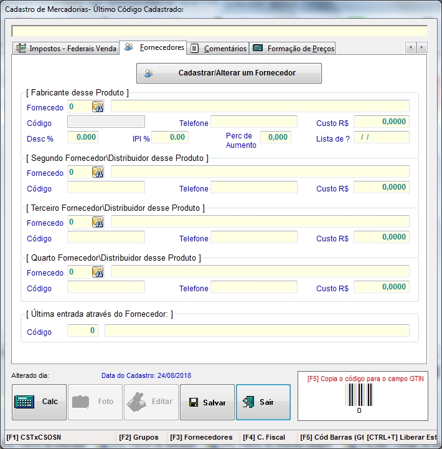Click the [F3] Fornecedores status bar shortcut

click(201, 438)
